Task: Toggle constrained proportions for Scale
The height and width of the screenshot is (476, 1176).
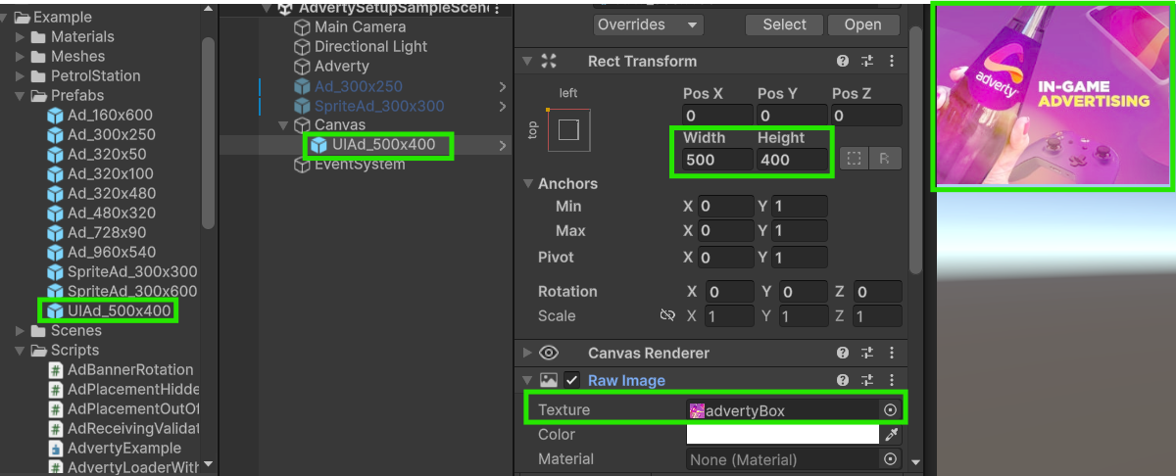Action: (x=667, y=316)
